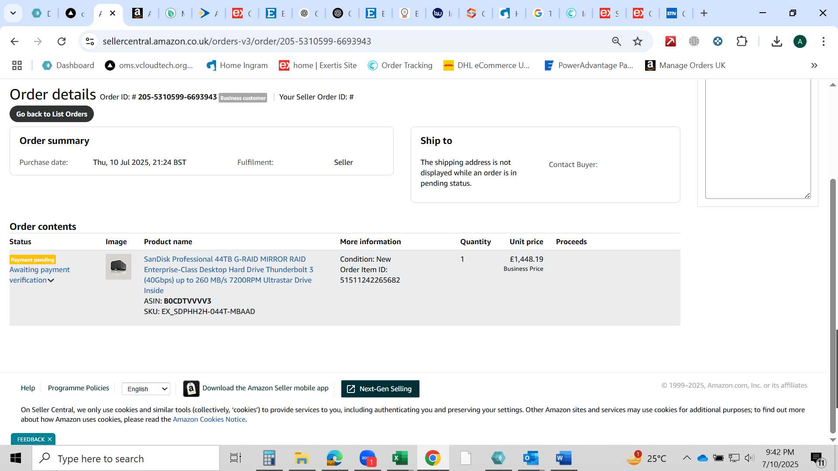The width and height of the screenshot is (838, 471).
Task: Click inside the seller notes text area
Action: point(758,139)
